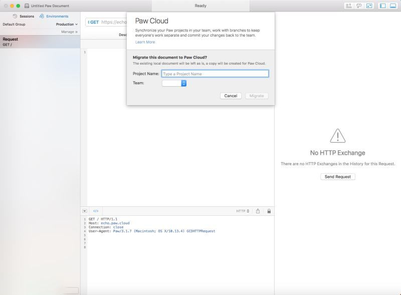Click the Environments icon

coord(42,16)
